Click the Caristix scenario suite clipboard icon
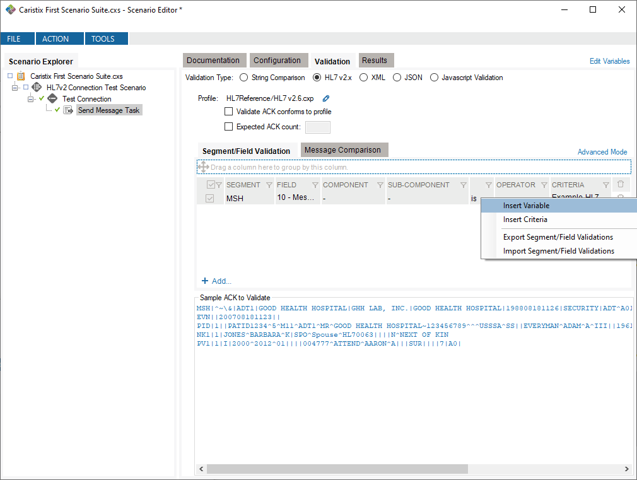This screenshot has height=480, width=637. [x=21, y=76]
